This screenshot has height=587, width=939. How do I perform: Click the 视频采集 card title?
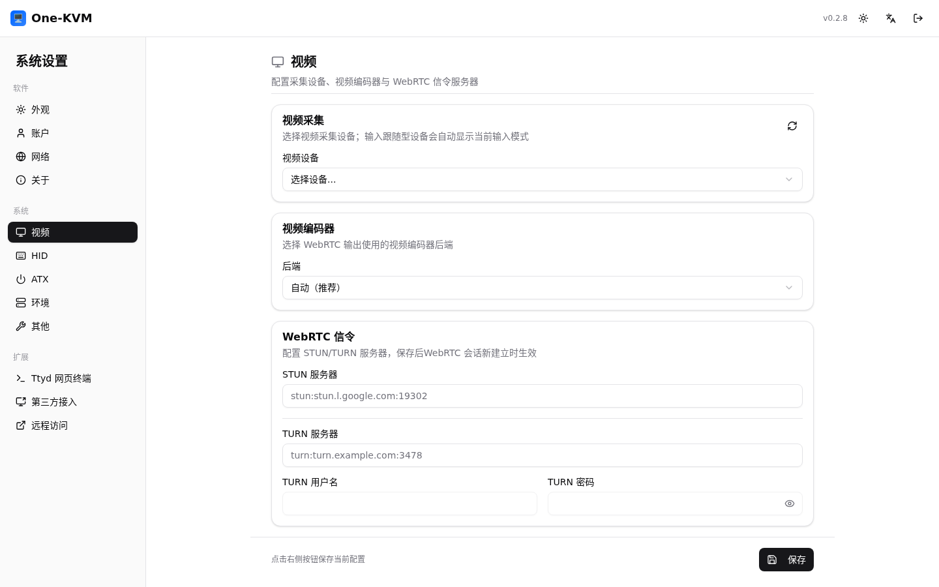click(303, 120)
